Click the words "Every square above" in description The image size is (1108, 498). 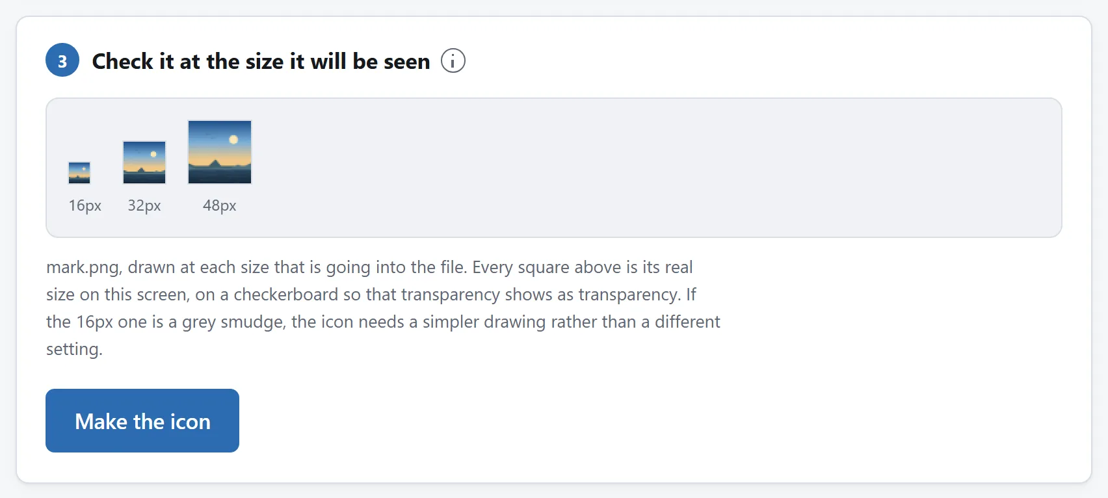tap(547, 267)
